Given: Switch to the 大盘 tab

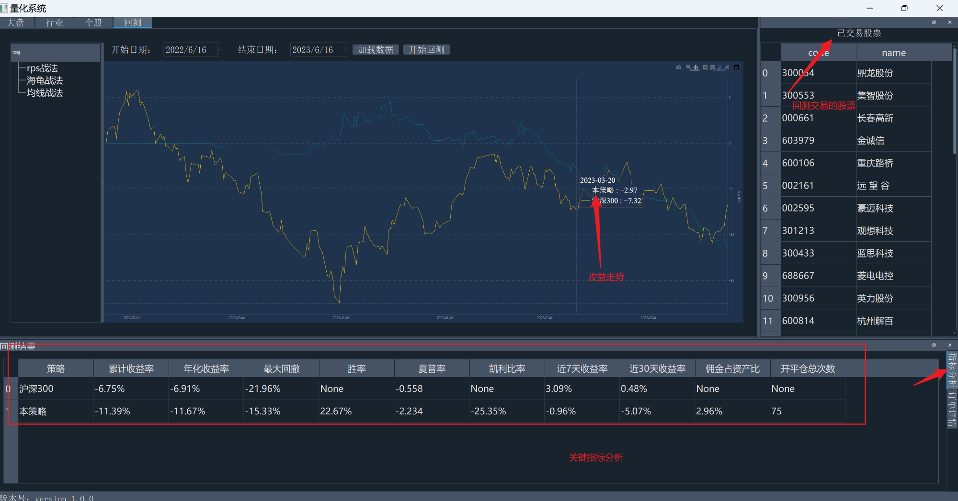Looking at the screenshot, I should coord(16,22).
